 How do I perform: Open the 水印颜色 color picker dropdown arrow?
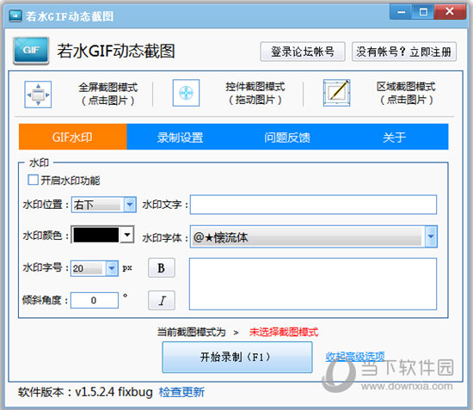click(127, 235)
